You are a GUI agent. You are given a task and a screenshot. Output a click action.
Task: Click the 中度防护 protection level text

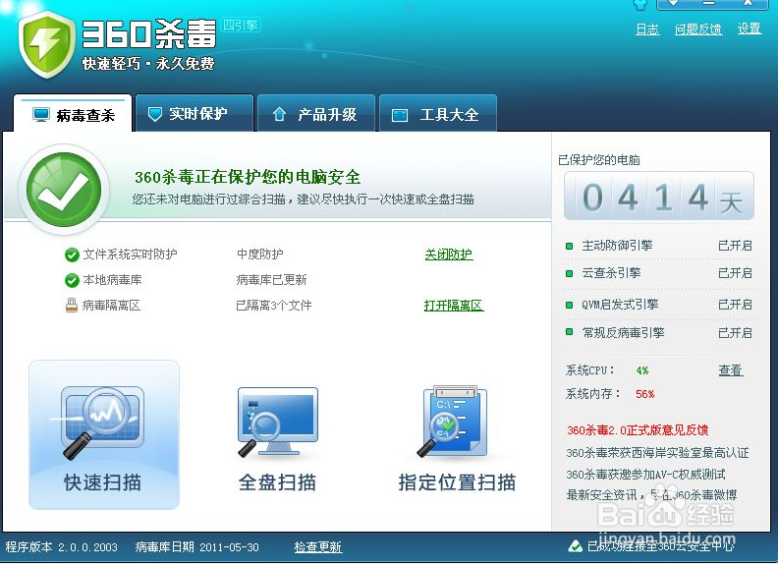(260, 255)
